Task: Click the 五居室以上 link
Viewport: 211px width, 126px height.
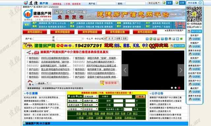Action: tap(130, 118)
